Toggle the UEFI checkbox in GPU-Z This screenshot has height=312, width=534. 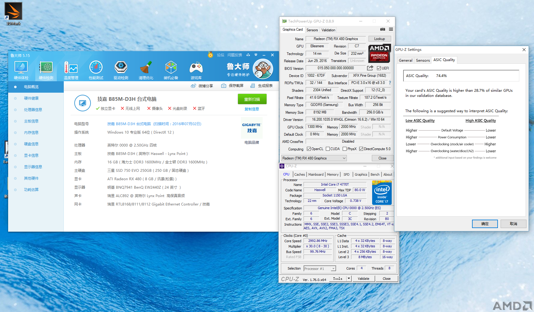[x=379, y=68]
